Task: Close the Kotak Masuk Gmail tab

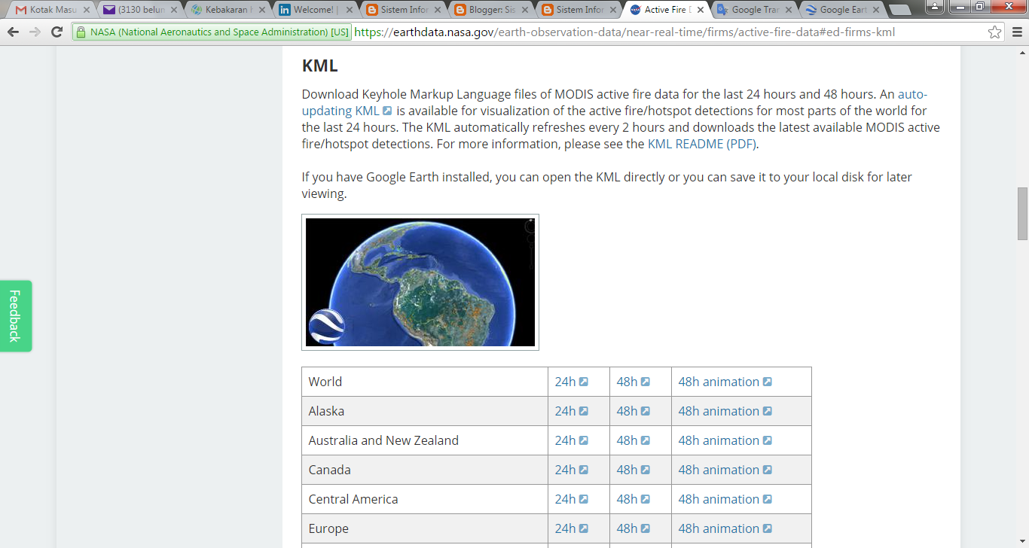Action: [86, 11]
